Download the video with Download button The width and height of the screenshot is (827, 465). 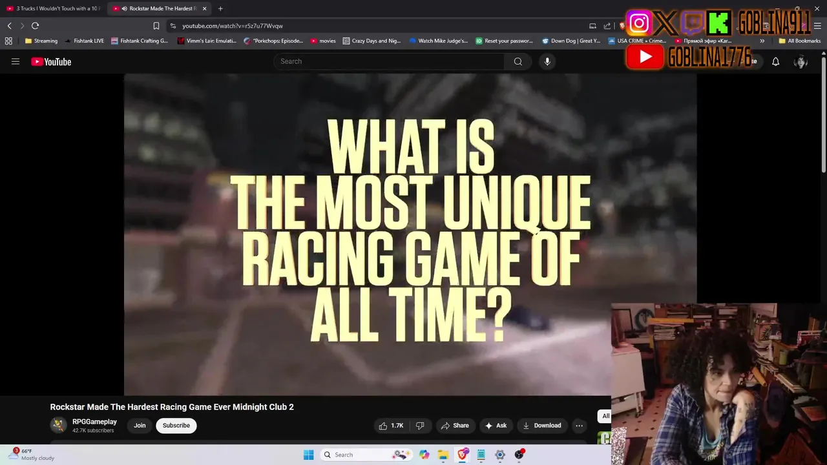point(541,426)
